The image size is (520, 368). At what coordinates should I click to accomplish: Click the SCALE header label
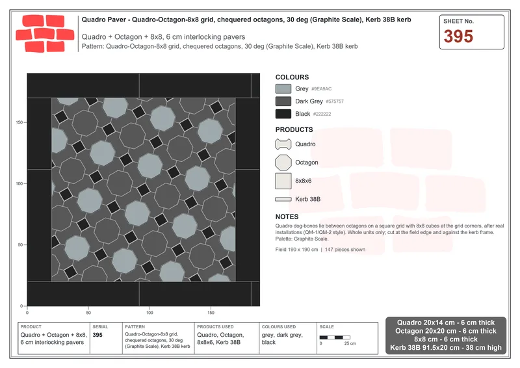click(x=327, y=327)
